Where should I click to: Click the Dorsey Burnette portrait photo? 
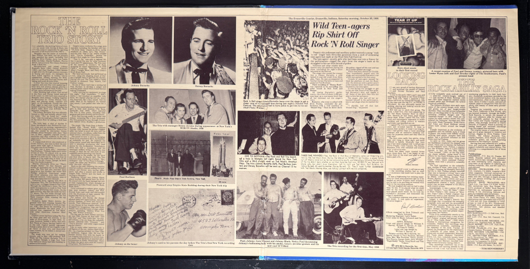(205, 50)
